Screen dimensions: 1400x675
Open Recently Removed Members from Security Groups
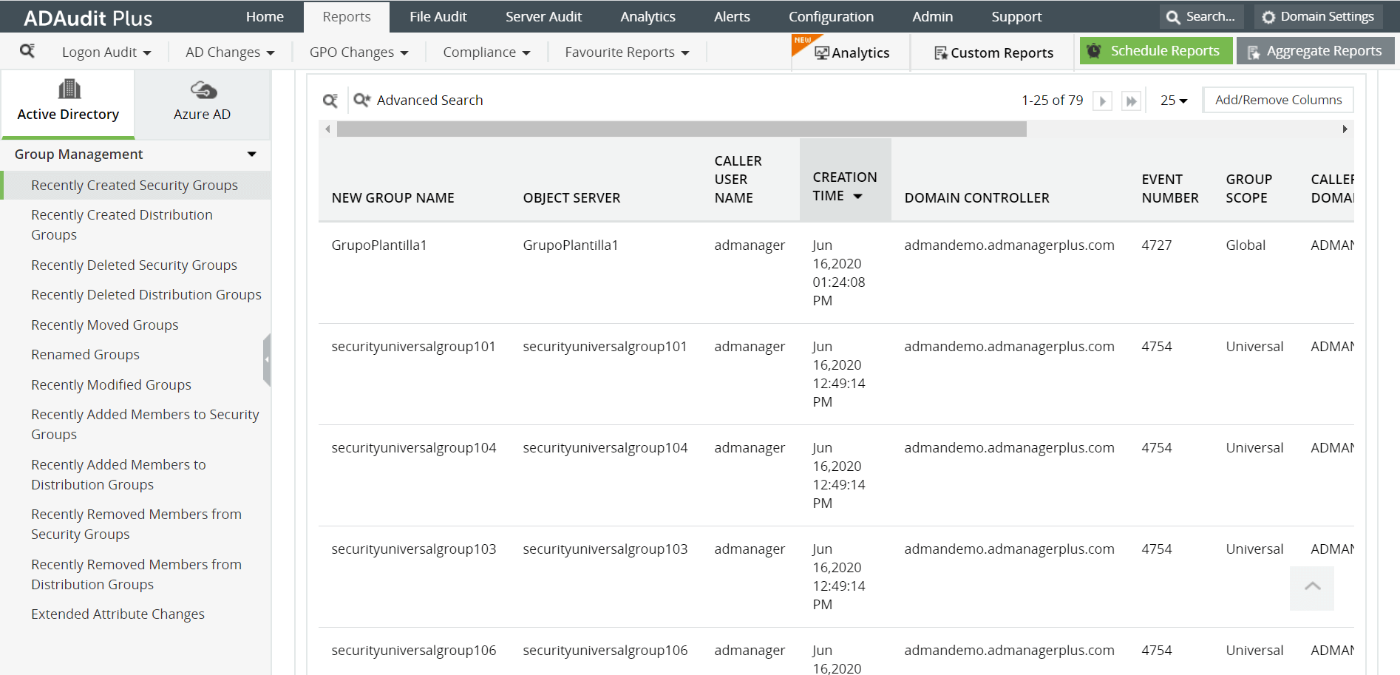[x=136, y=524]
